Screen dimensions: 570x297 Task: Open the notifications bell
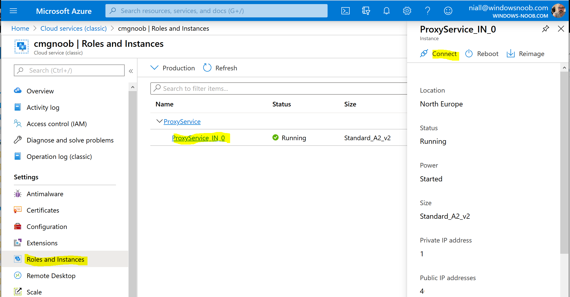click(387, 11)
